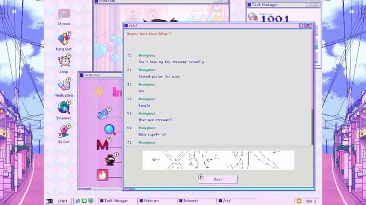Switch to Task Manager in the taskbar
The height and width of the screenshot is (205, 366).
[x=117, y=201]
